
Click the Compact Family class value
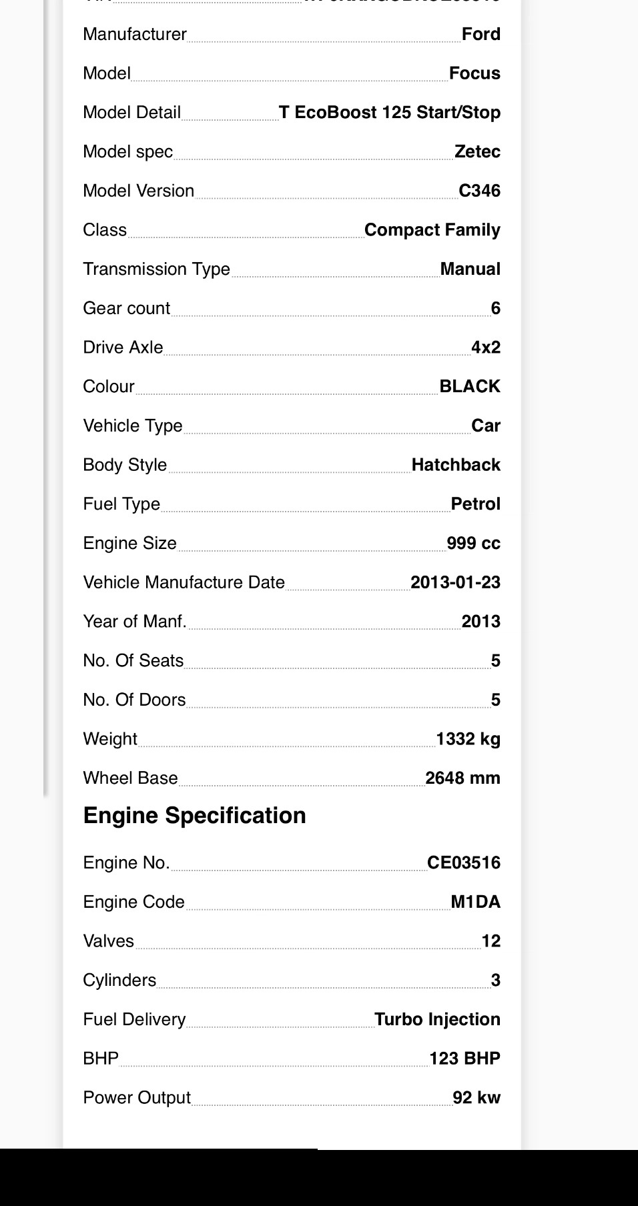[432, 230]
